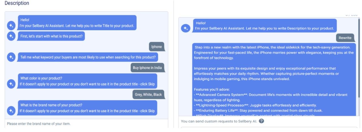The height and width of the screenshot is (132, 362).
Task: Click the AI avatar beside the color question
Action: pos(11,84)
